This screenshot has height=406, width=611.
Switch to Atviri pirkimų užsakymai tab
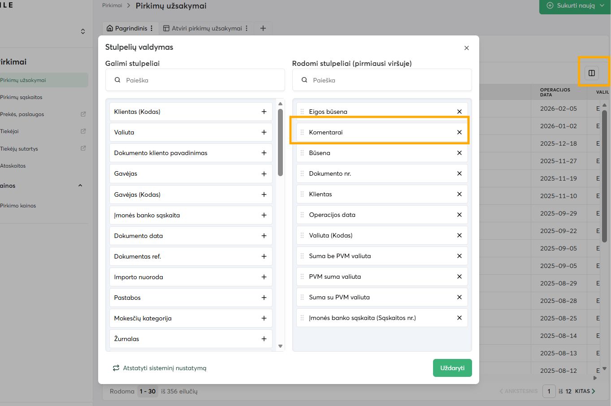(206, 28)
